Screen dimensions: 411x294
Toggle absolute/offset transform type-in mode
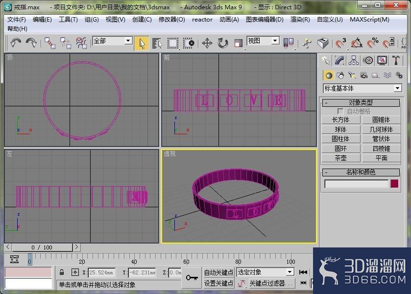(x=75, y=272)
